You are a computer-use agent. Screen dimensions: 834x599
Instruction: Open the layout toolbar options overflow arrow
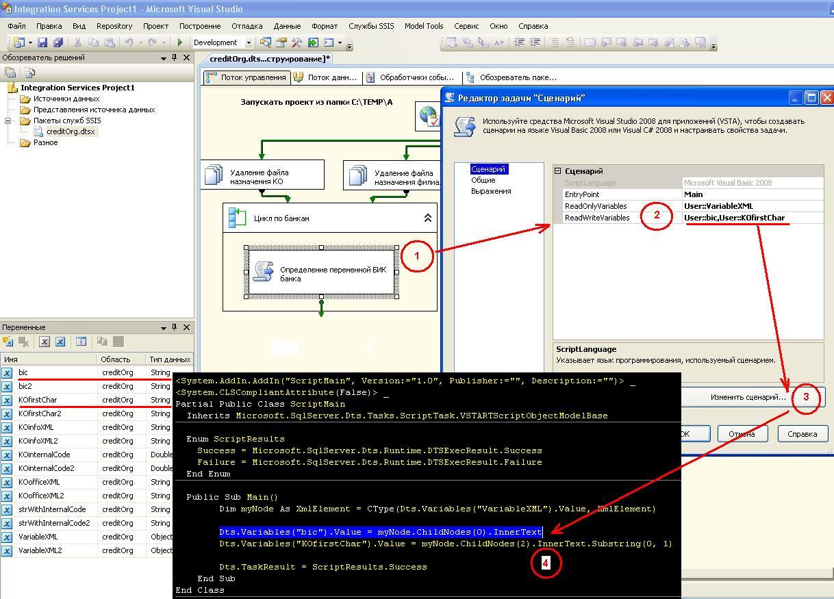point(713,45)
